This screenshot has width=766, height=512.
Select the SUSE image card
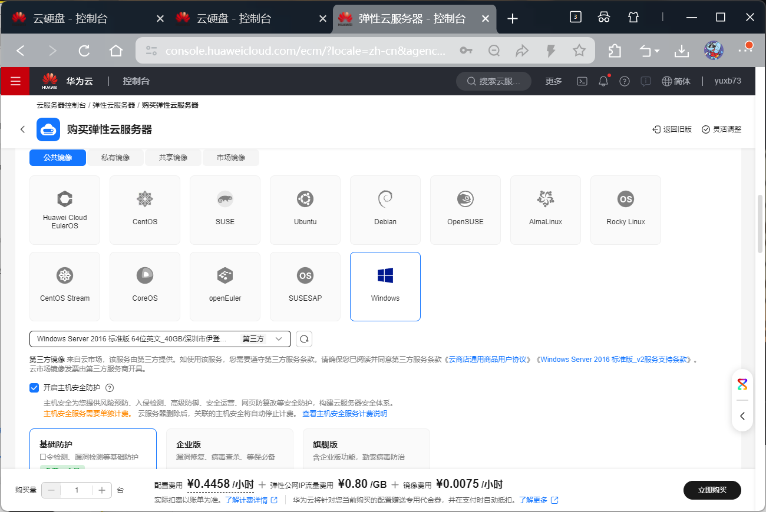point(225,210)
